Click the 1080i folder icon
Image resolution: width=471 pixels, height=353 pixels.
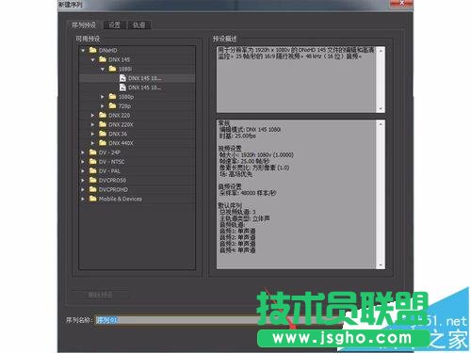(112, 69)
